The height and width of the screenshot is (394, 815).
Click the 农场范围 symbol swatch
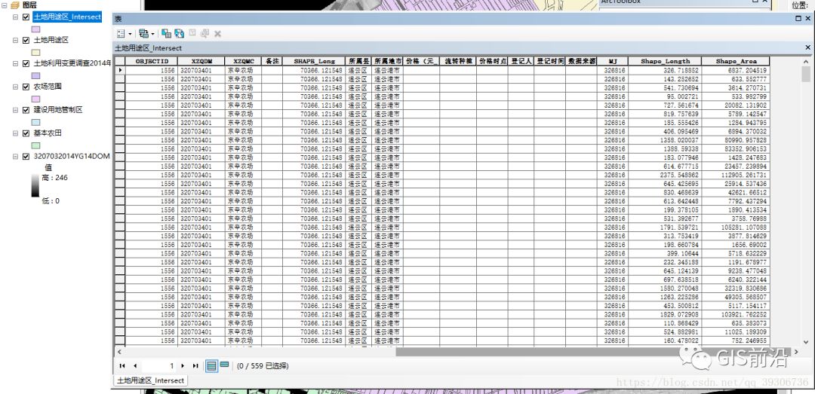[x=36, y=99]
